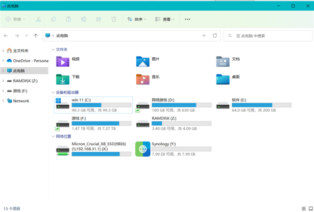The image size is (314, 212).
Task: Collapse the 设备和驱动器 group section
Action: click(x=53, y=92)
